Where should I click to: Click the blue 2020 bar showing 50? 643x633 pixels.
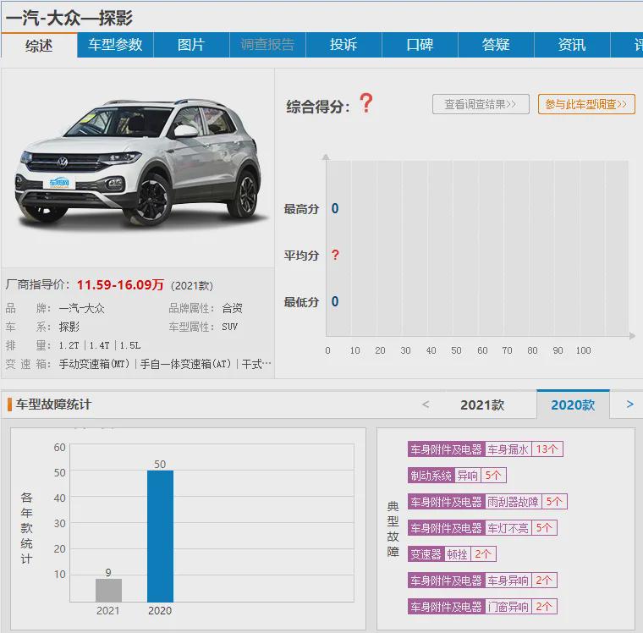tap(161, 537)
